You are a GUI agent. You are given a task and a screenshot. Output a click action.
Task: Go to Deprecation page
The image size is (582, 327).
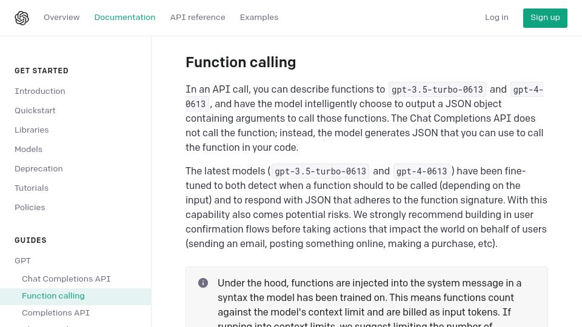(x=39, y=169)
